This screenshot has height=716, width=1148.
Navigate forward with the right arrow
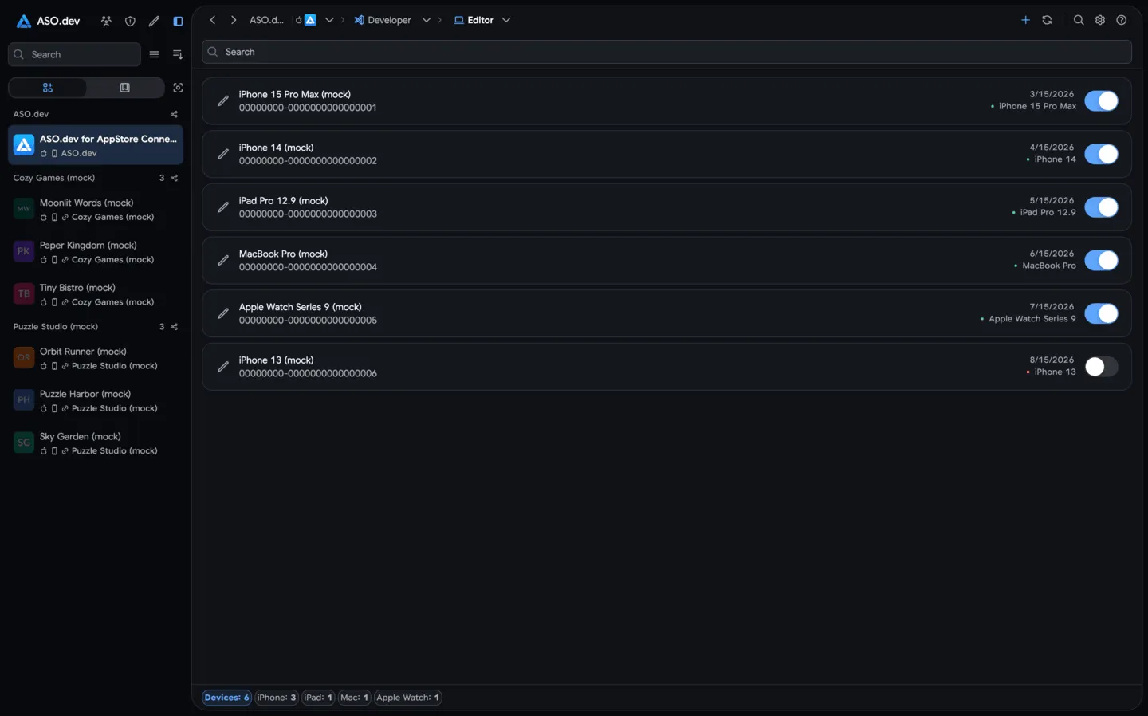(234, 20)
